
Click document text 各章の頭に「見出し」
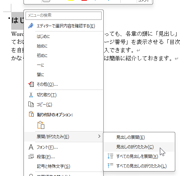[x=151, y=34]
